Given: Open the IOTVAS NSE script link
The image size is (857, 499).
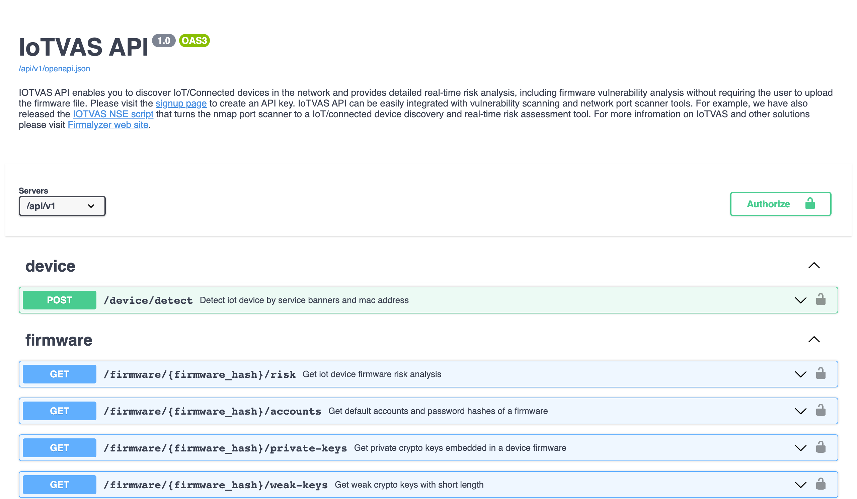Looking at the screenshot, I should point(113,114).
